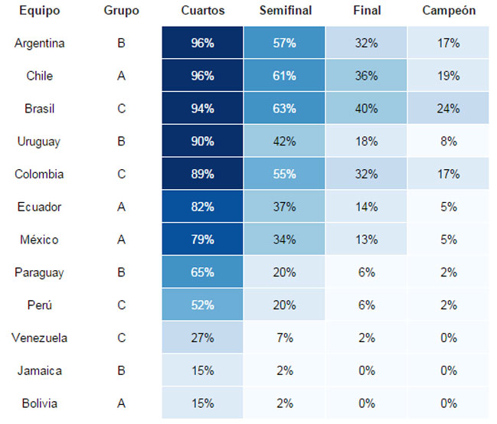Click Paraguay's 65% Cuartos cell
This screenshot has height=424, width=497.
pos(202,272)
